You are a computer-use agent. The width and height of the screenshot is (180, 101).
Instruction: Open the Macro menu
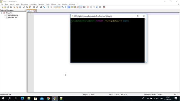(53, 4)
